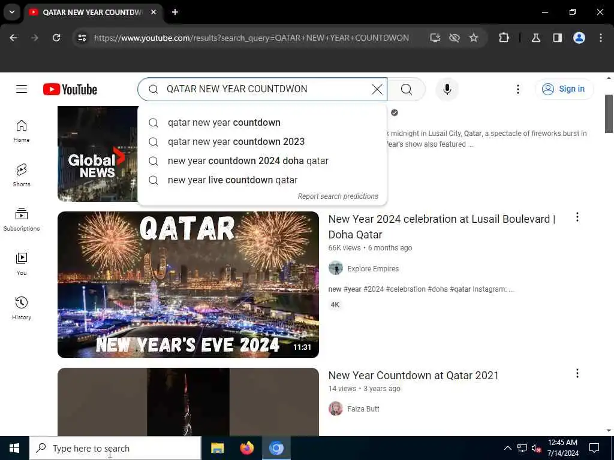The image size is (614, 460).
Task: Open the clock showing 12:45 AM
Action: pos(562,448)
